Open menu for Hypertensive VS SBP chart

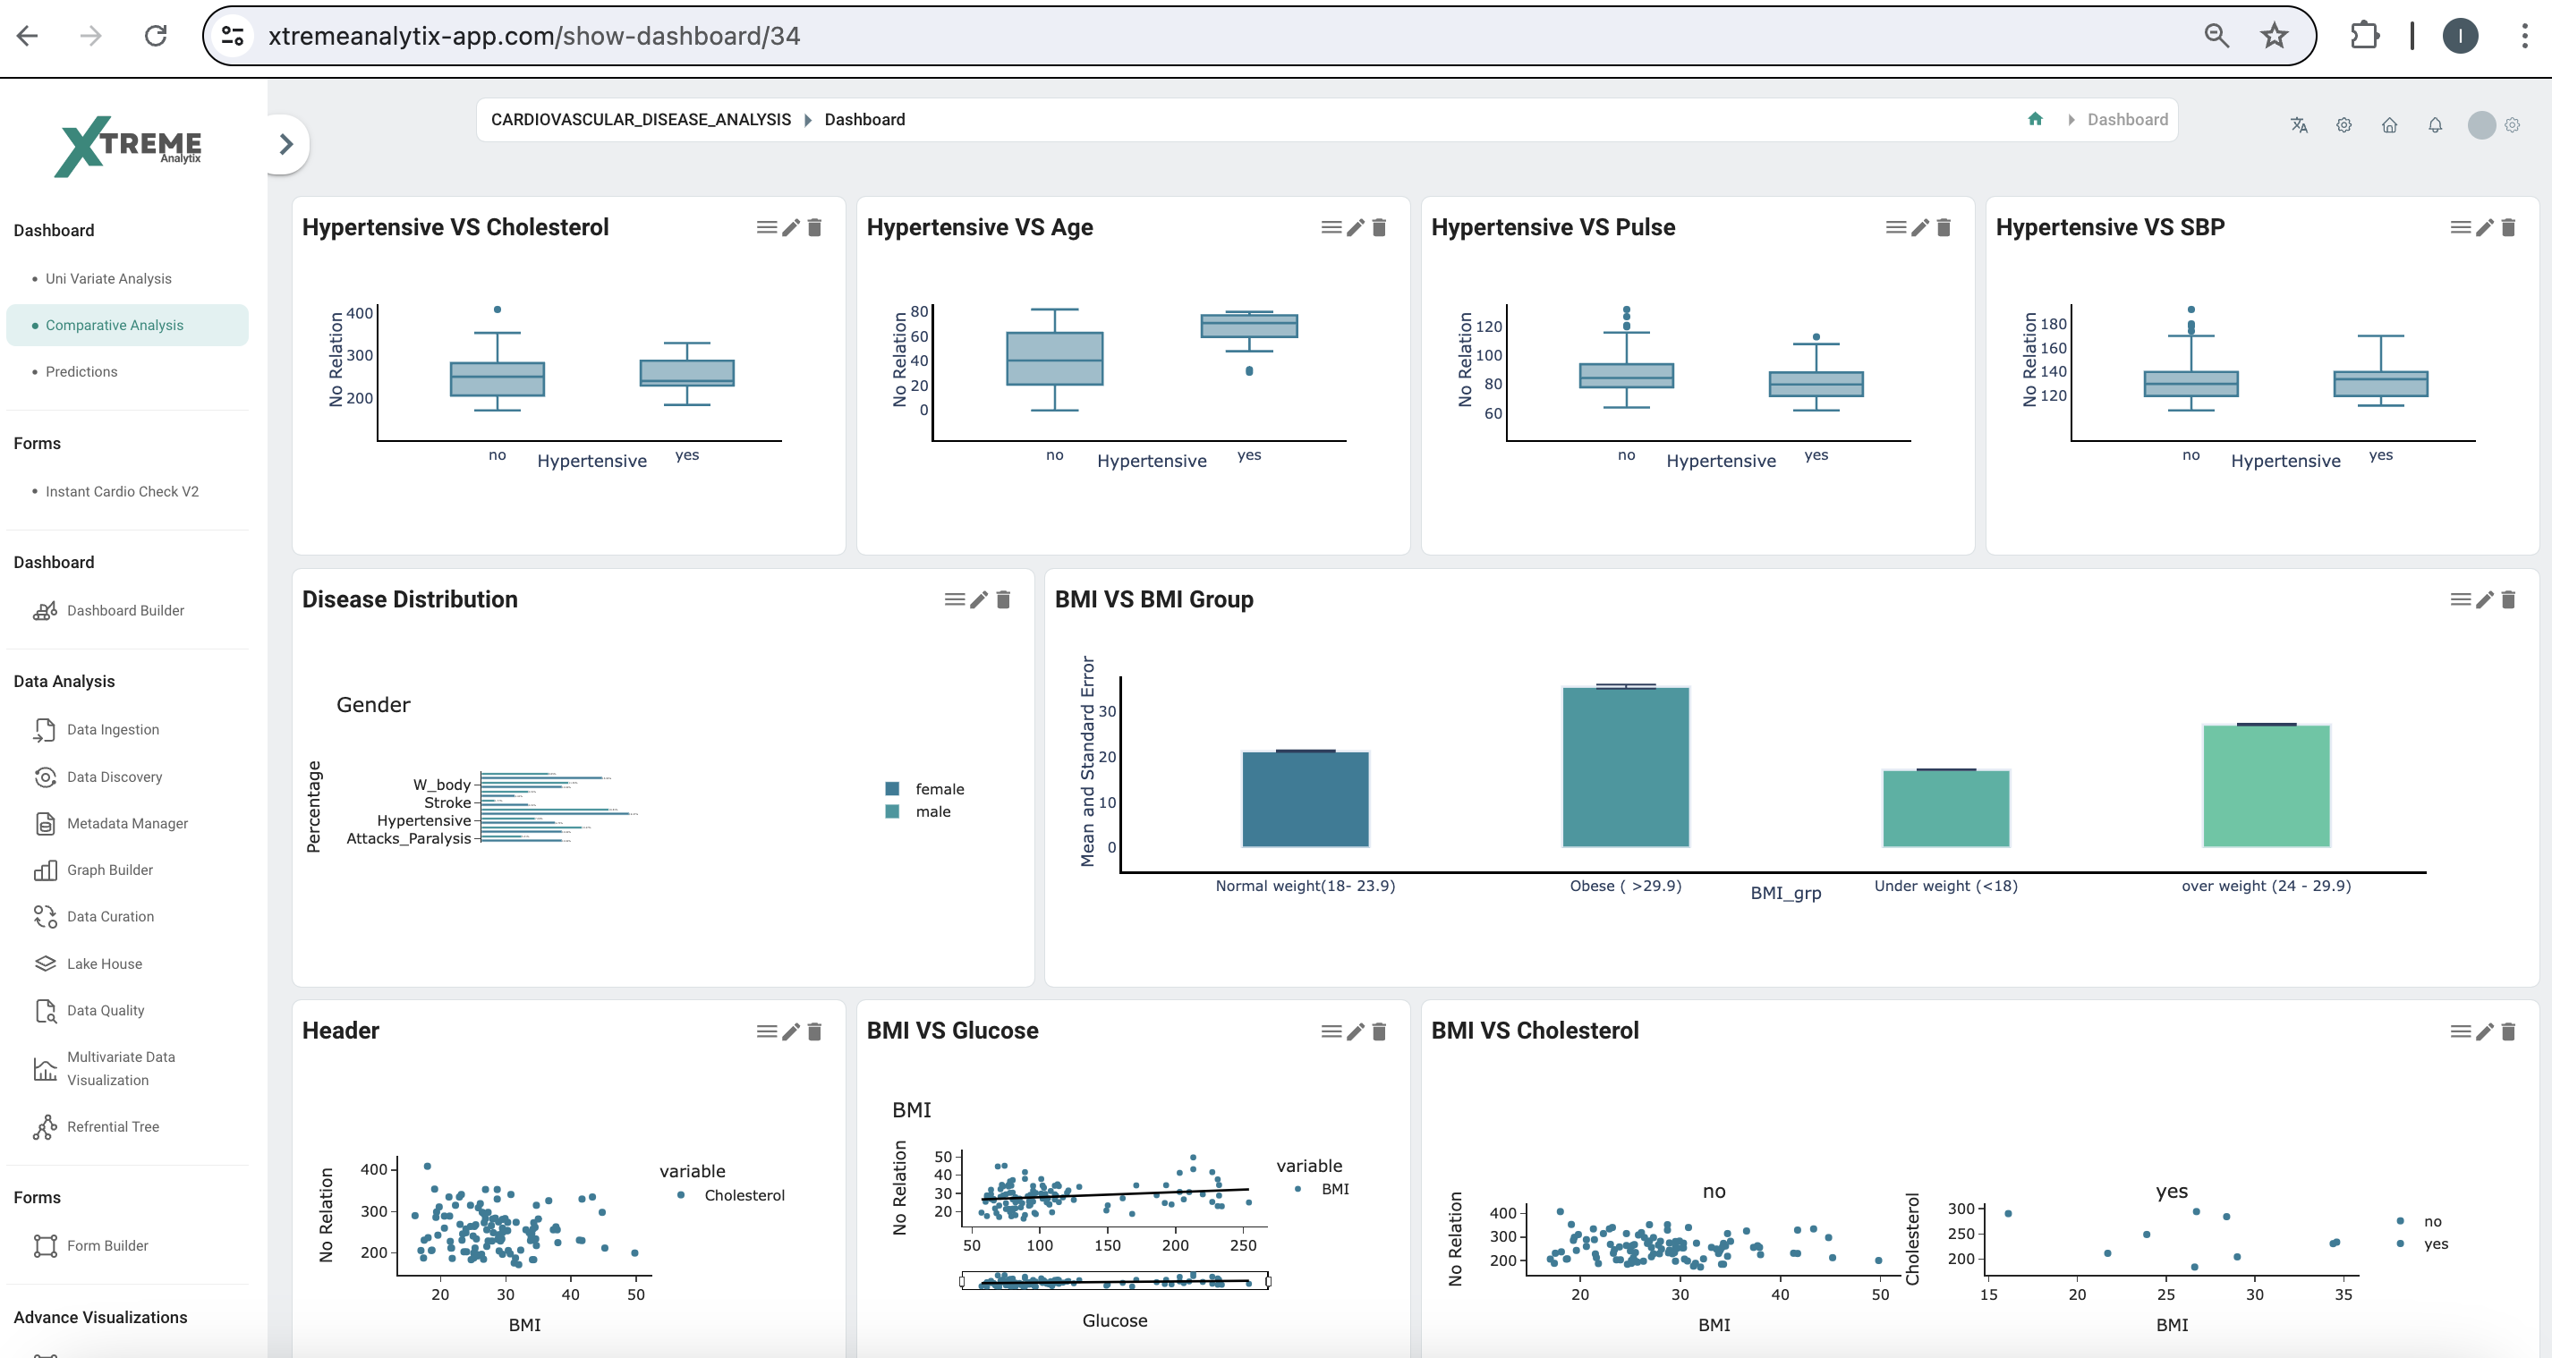point(2460,228)
